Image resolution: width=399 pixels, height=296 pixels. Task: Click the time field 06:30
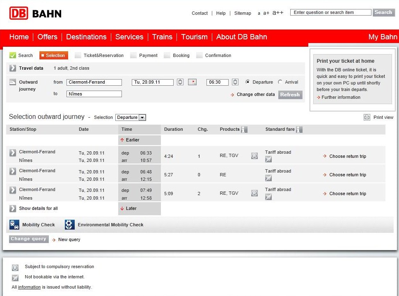point(217,82)
